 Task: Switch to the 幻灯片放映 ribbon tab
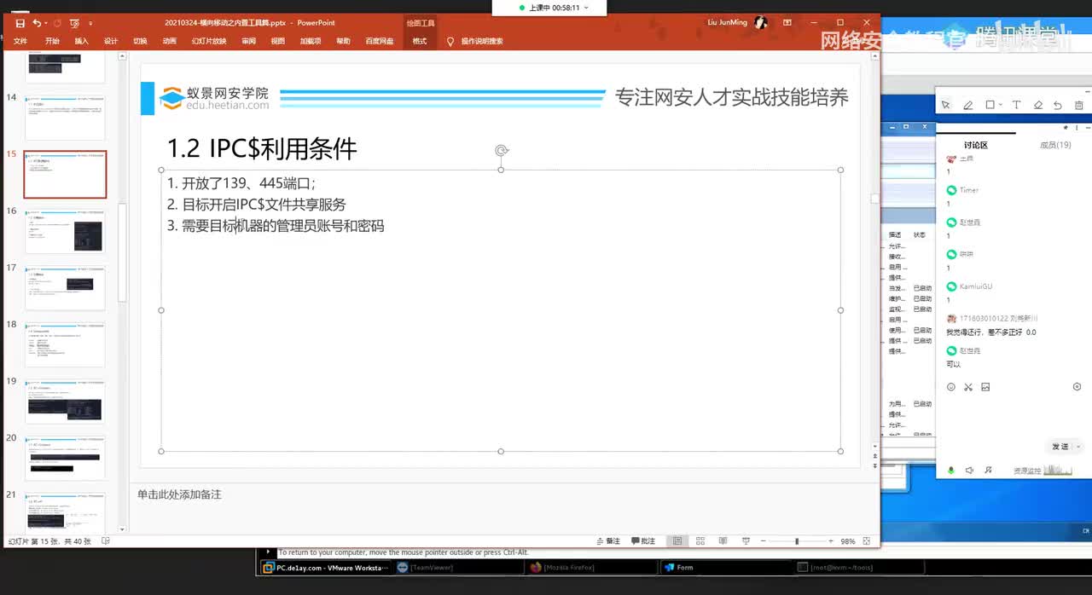click(209, 41)
